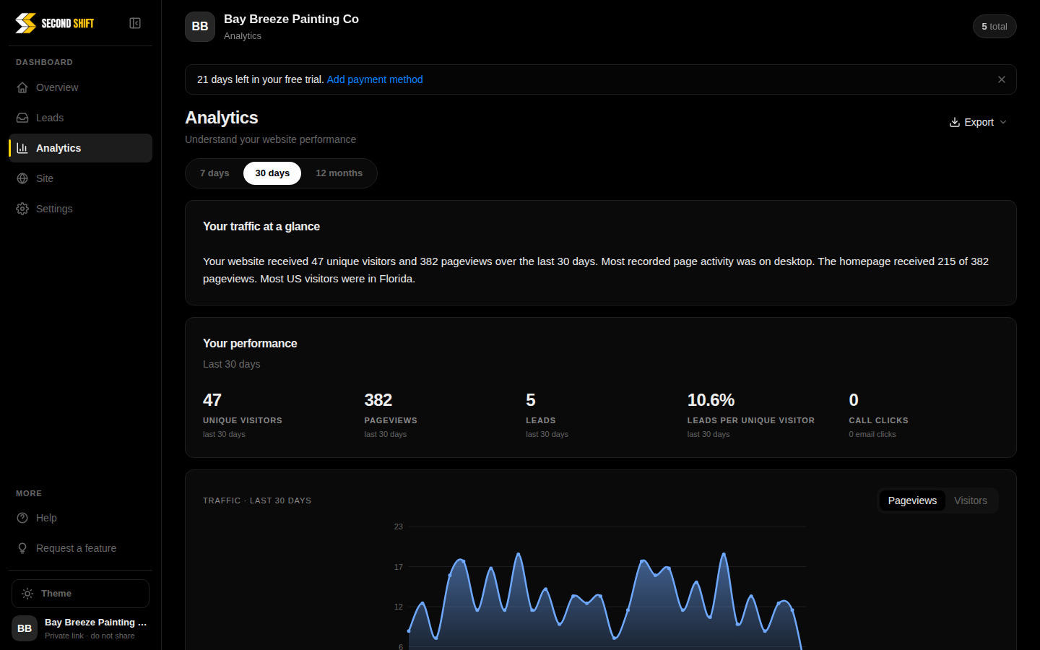Screen dimensions: 1040x650
Task: Click the chart axis label 12
Action: [399, 607]
